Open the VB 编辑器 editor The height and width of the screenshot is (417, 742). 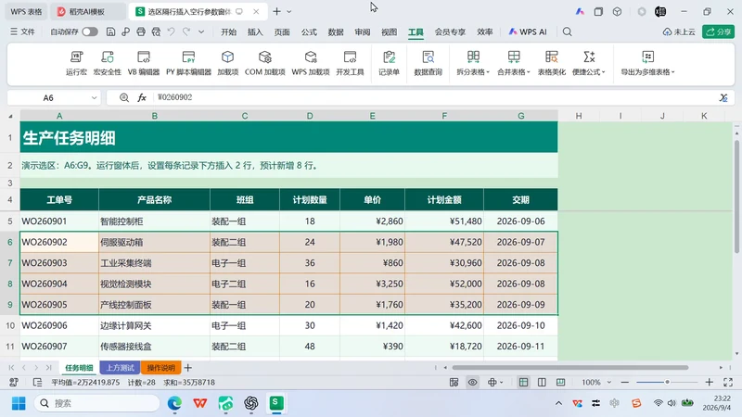tap(144, 63)
